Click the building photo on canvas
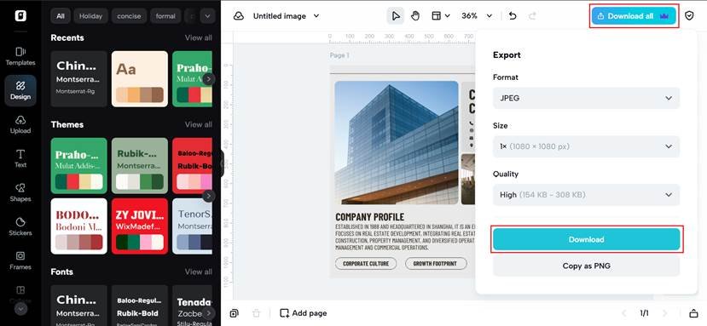 397,143
